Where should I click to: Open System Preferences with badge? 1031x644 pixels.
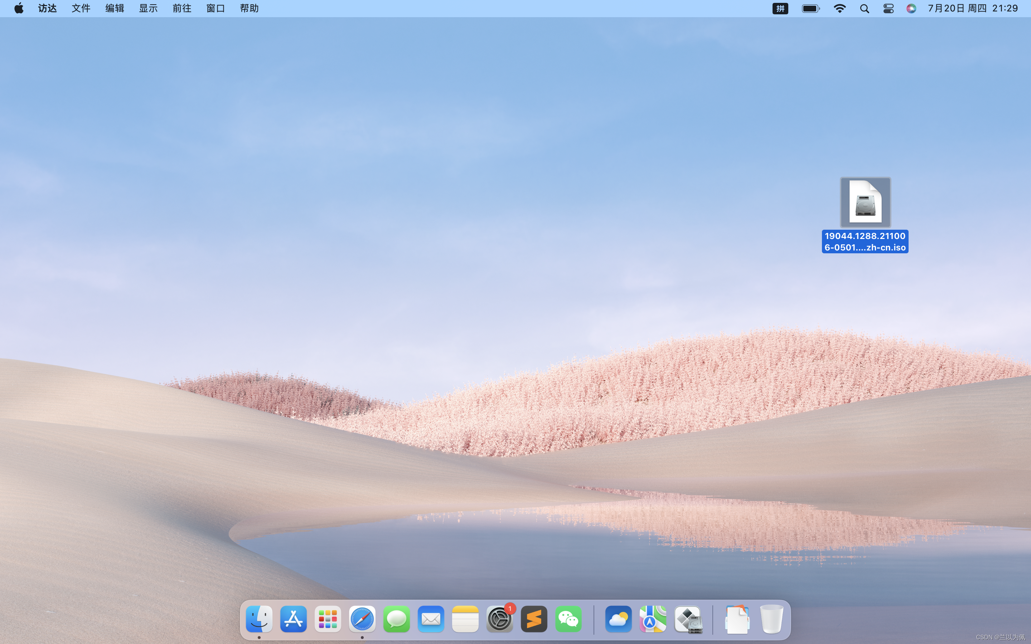[499, 619]
